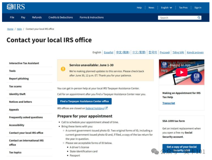212x160 pixels.
Task: Click Find a Taxpayer Assistance Center office
Action: pos(84,101)
